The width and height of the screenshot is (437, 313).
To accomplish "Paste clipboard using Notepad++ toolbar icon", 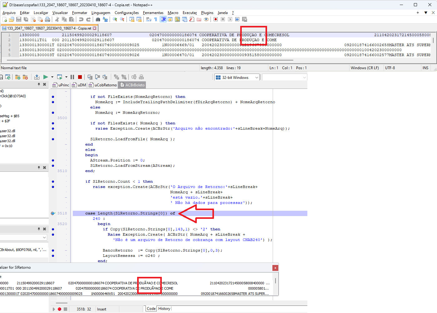I will click(72, 19).
